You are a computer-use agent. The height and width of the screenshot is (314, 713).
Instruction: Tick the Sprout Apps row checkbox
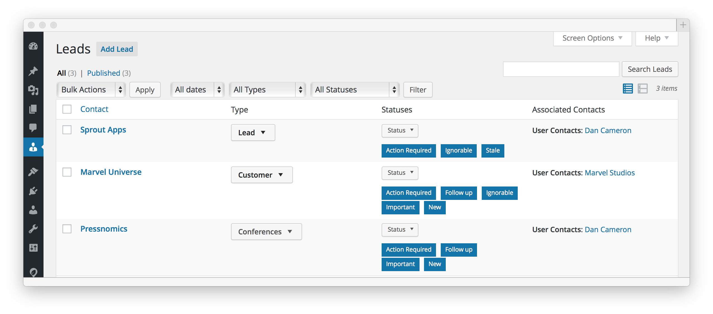tap(67, 130)
